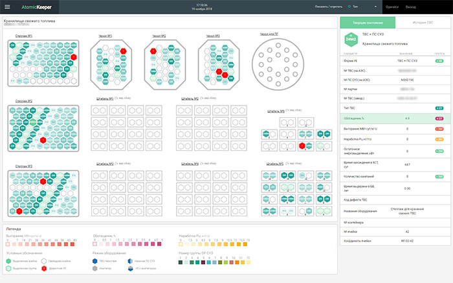This screenshot has width=453, height=283.
Task: Click the Operator user label
Action: (x=392, y=7)
